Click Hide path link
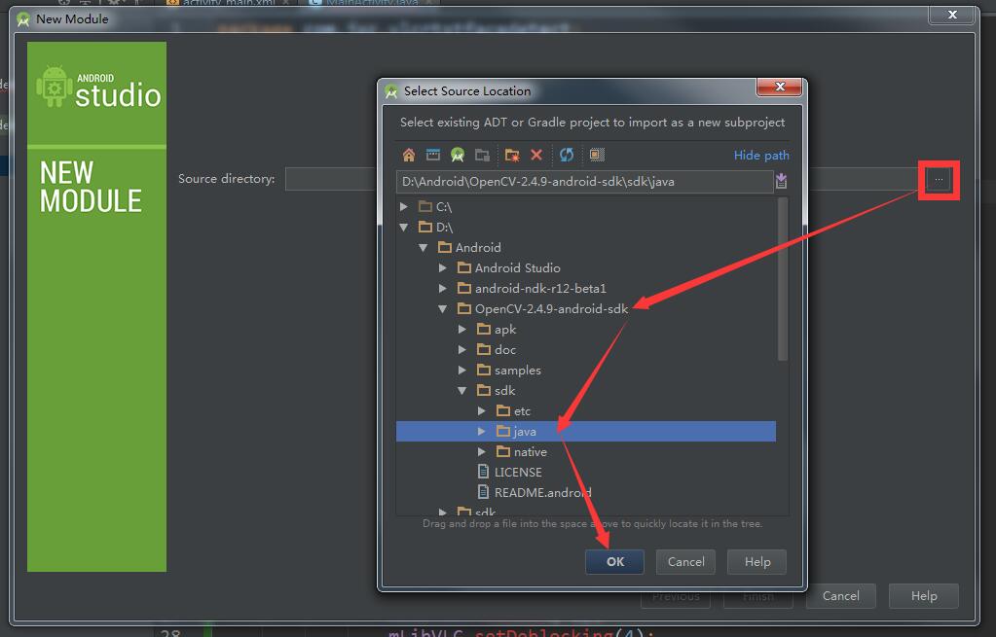 (x=761, y=156)
